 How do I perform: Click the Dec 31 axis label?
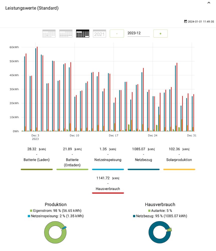coord(192,136)
